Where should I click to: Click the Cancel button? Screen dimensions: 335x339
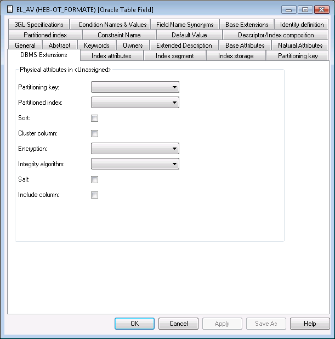(179, 324)
